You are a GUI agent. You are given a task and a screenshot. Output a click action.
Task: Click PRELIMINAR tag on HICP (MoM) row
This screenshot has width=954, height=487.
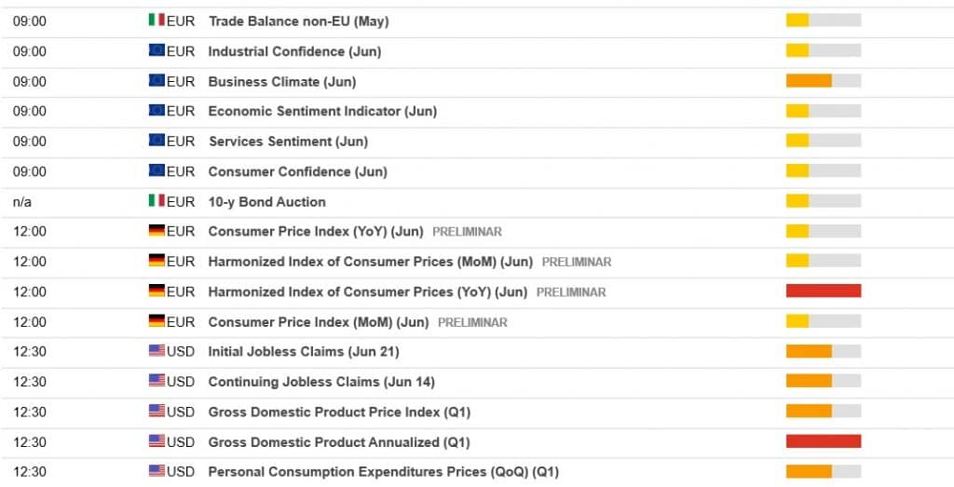pos(576,262)
